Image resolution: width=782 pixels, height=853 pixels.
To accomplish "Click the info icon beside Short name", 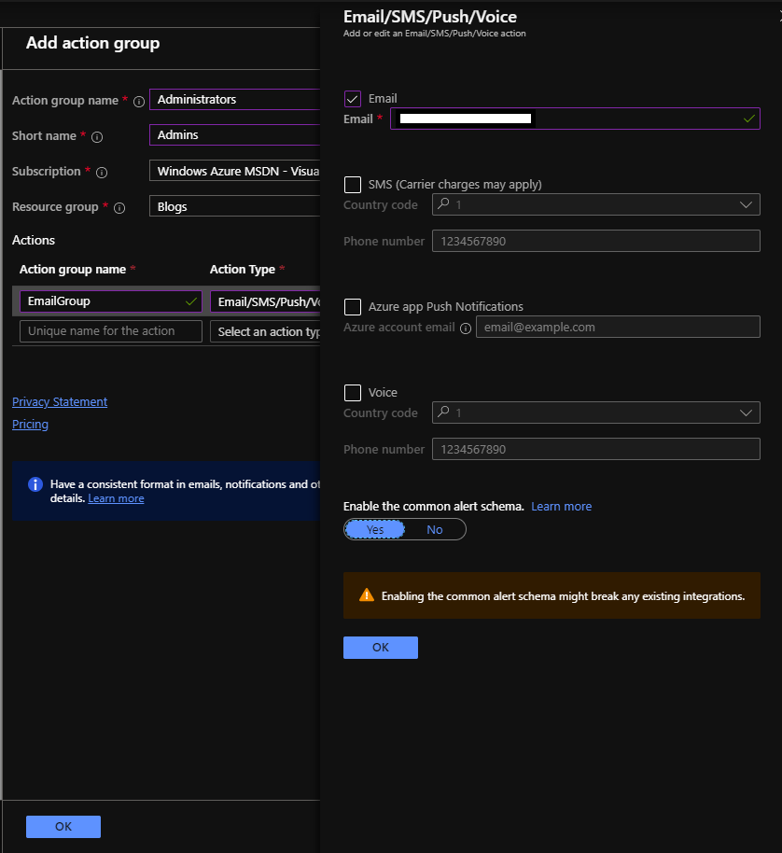I will coord(97,136).
